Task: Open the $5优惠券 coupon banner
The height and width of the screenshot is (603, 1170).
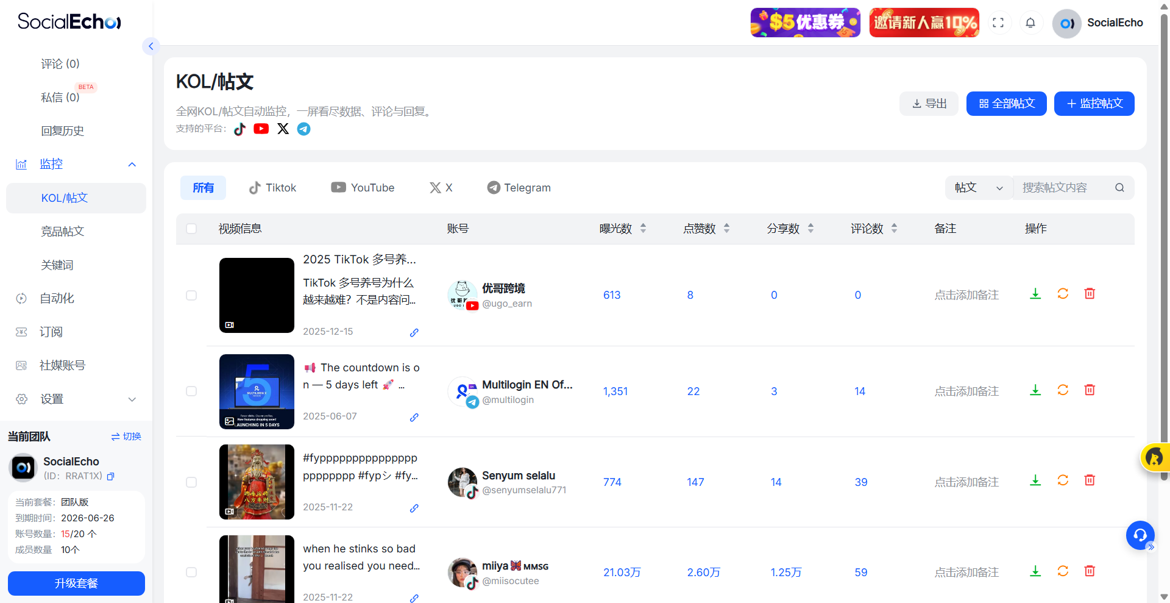Action: coord(806,23)
